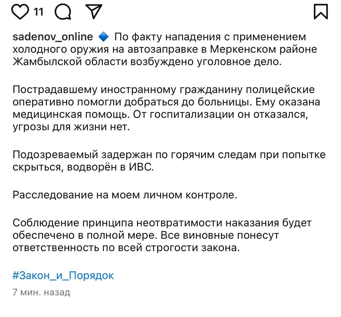Click the "7 мин. назад" timestamp
The height and width of the screenshot is (317, 341).
point(41,292)
